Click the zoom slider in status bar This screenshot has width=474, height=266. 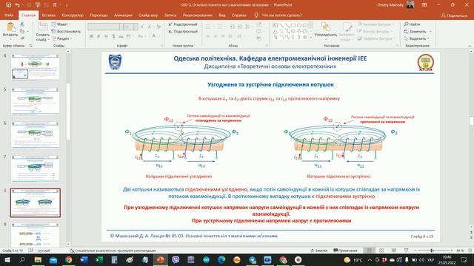(x=432, y=250)
